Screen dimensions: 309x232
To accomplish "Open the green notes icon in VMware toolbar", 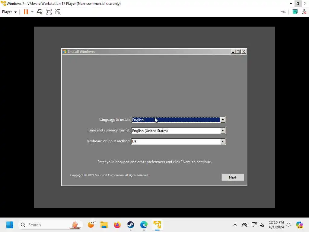I will click(295, 12).
